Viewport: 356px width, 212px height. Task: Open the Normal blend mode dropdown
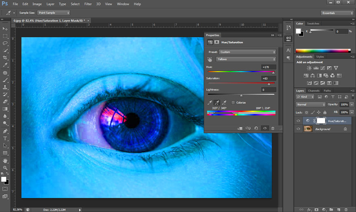(x=311, y=105)
